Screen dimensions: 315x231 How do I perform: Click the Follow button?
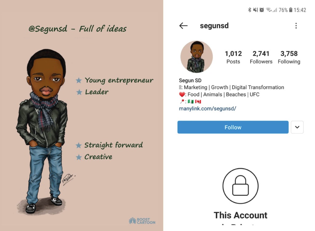(233, 127)
